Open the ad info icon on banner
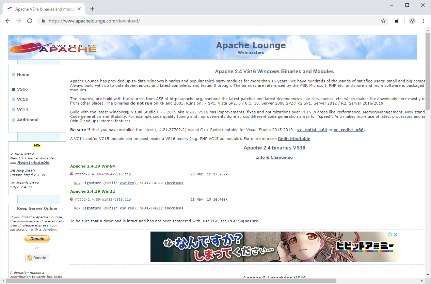The height and width of the screenshot is (284, 431). (x=390, y=234)
